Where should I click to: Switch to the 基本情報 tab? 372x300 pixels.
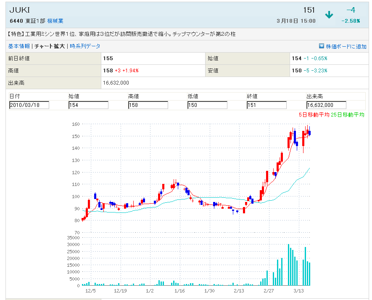tap(19, 46)
